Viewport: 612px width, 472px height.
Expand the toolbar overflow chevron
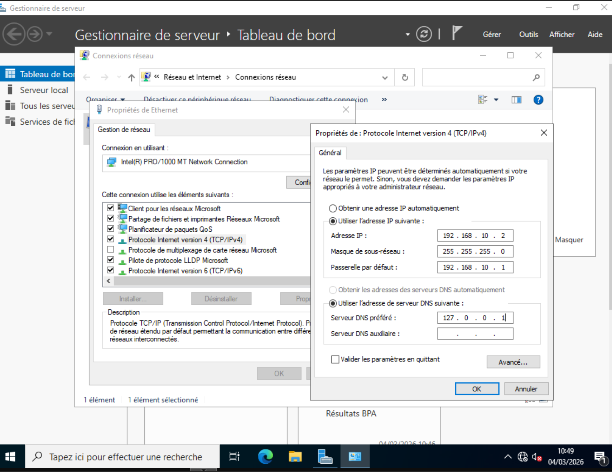[x=384, y=100]
